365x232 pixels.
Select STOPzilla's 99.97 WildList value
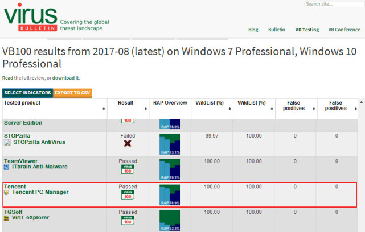tap(212, 136)
